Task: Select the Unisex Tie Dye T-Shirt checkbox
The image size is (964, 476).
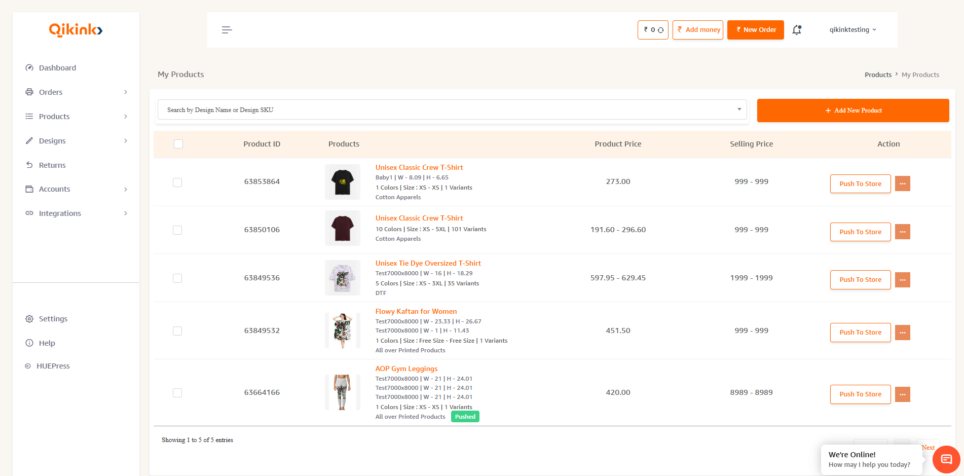Action: click(177, 278)
